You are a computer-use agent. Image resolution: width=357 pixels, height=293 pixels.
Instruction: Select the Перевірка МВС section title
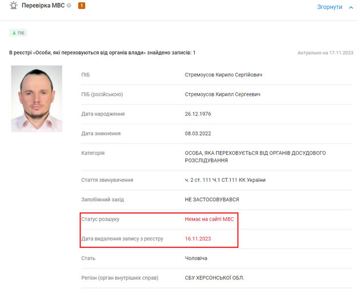[x=43, y=6]
